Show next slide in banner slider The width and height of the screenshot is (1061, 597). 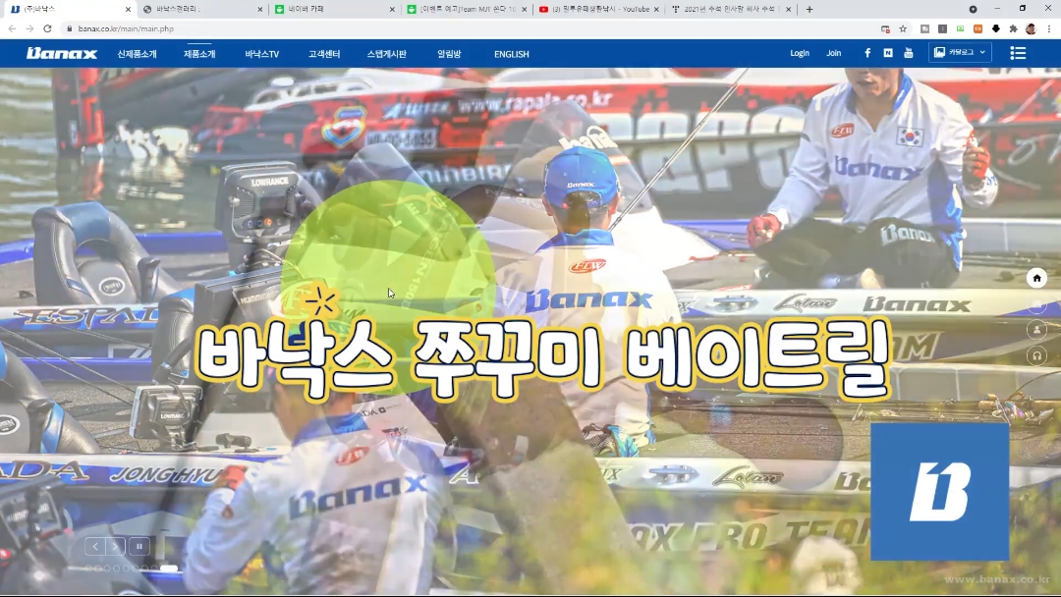click(116, 546)
